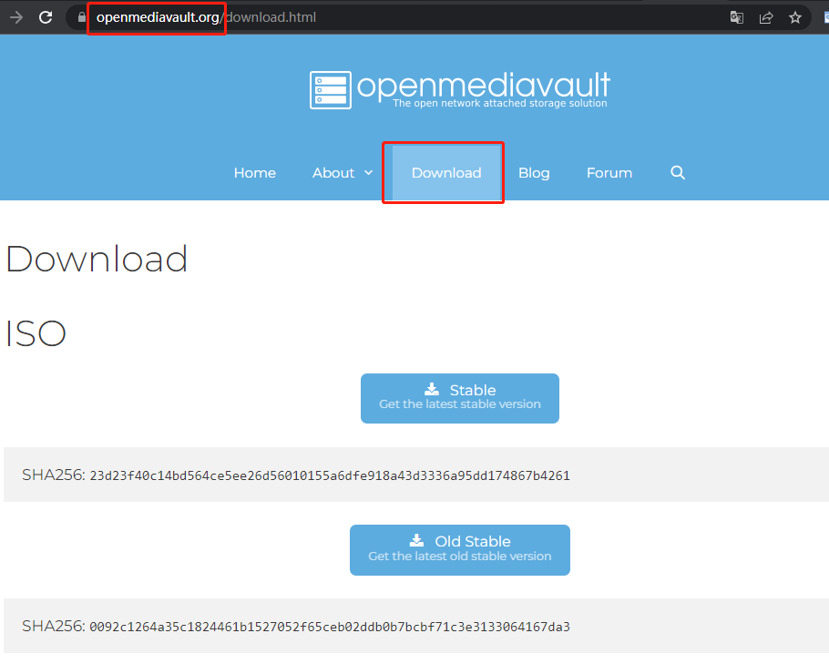Click the openmediavault logo icon
The image size is (829, 664).
click(x=329, y=89)
